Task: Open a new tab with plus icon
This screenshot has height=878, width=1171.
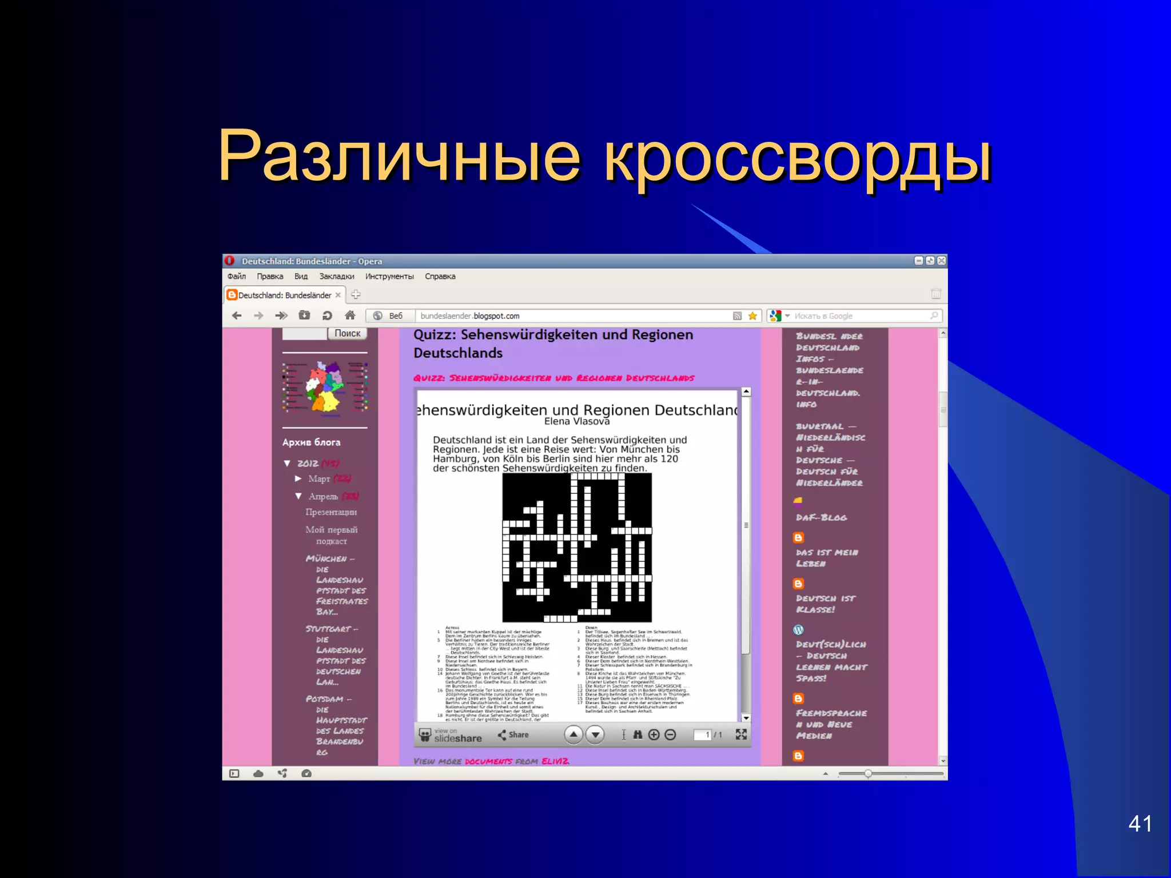Action: click(356, 294)
